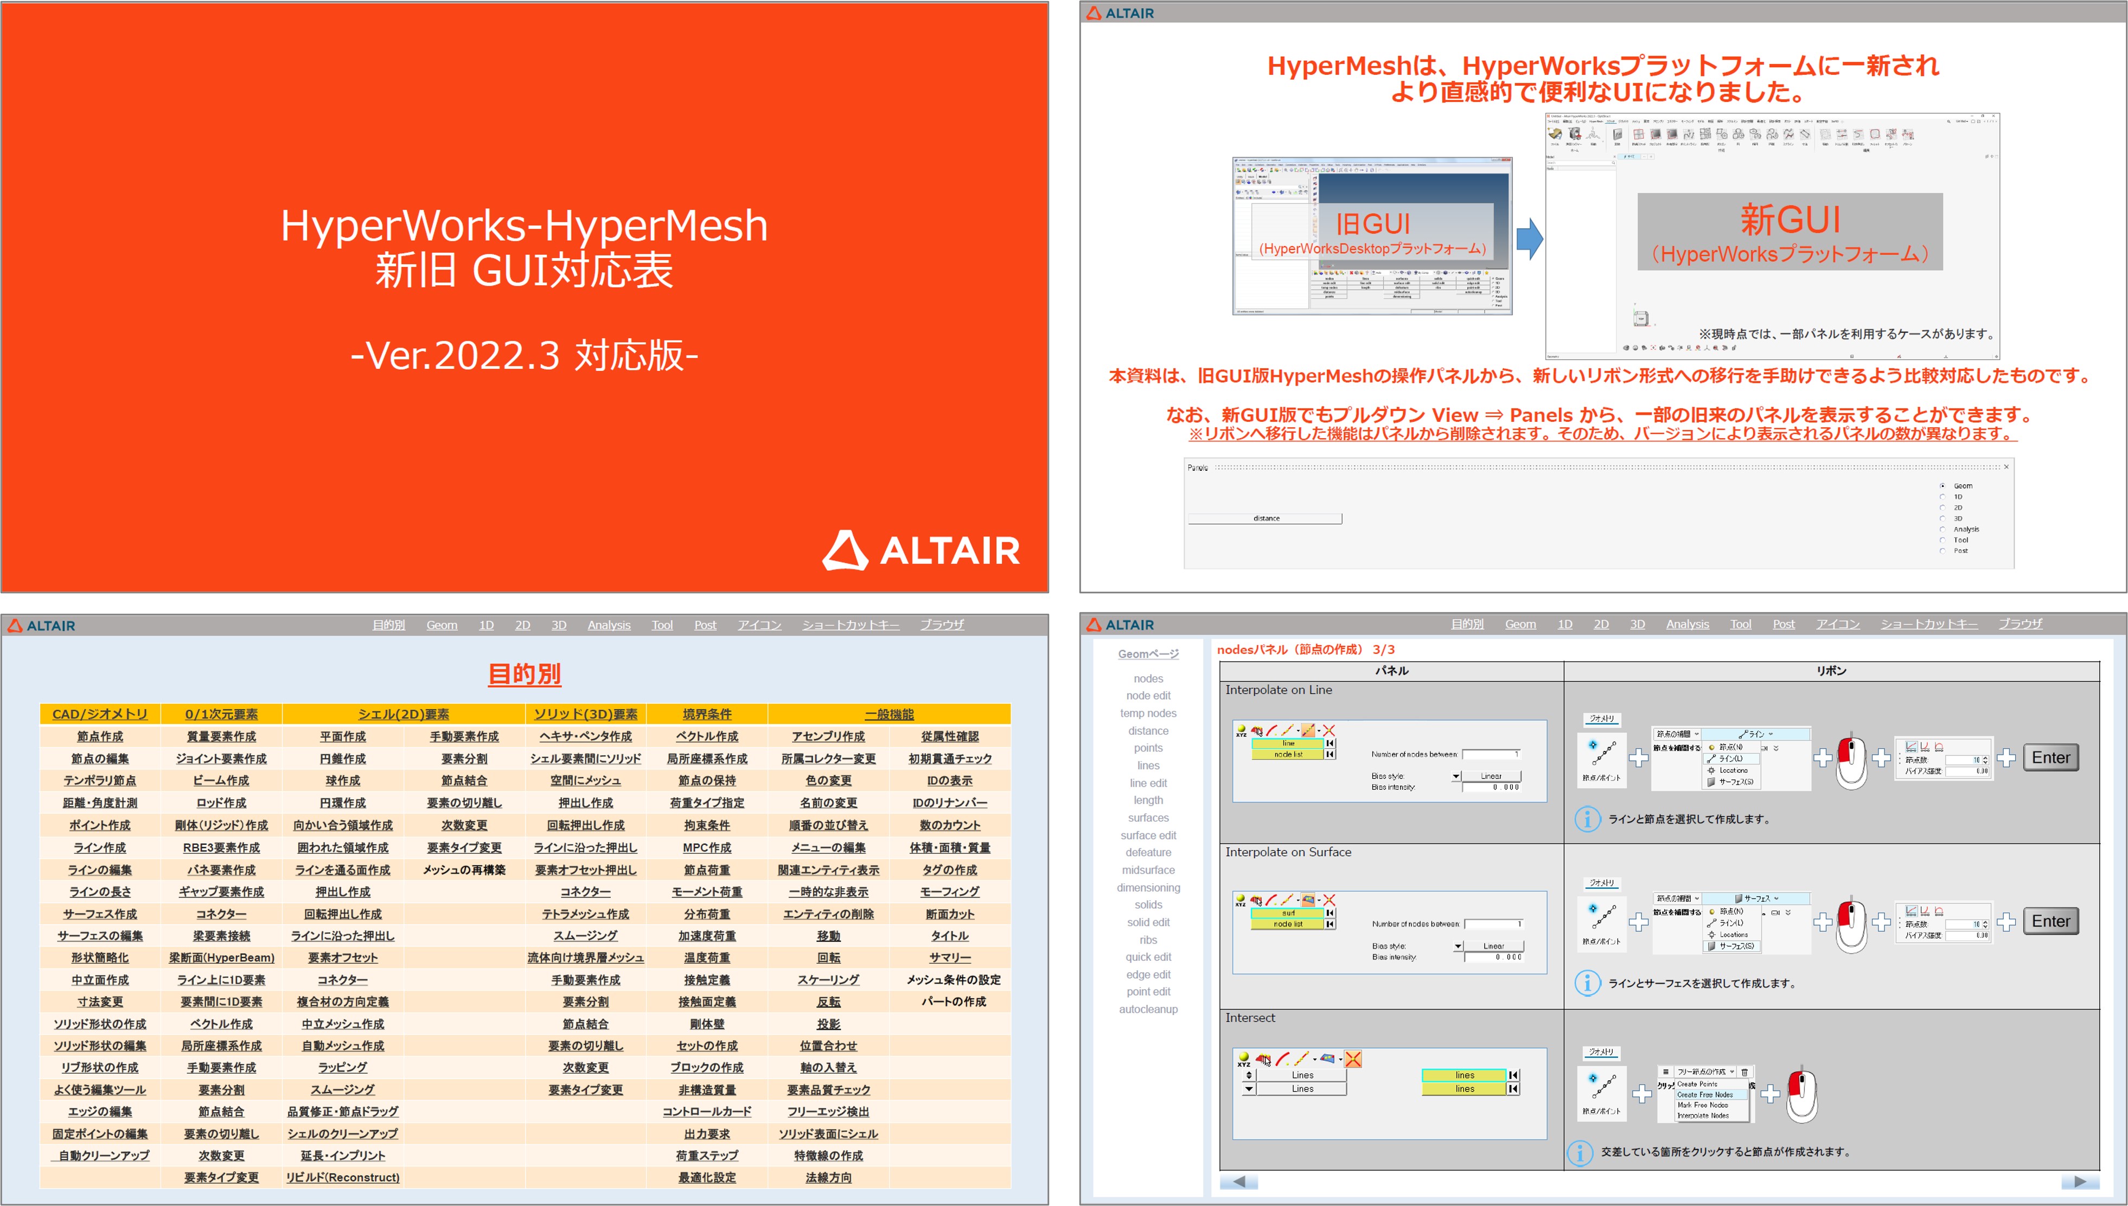Select the Geom radio button in Panels view
Screen dimensions: 2128x1206
1943,486
